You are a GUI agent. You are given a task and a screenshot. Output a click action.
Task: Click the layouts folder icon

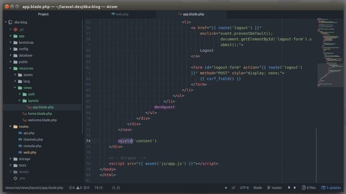[24, 101]
